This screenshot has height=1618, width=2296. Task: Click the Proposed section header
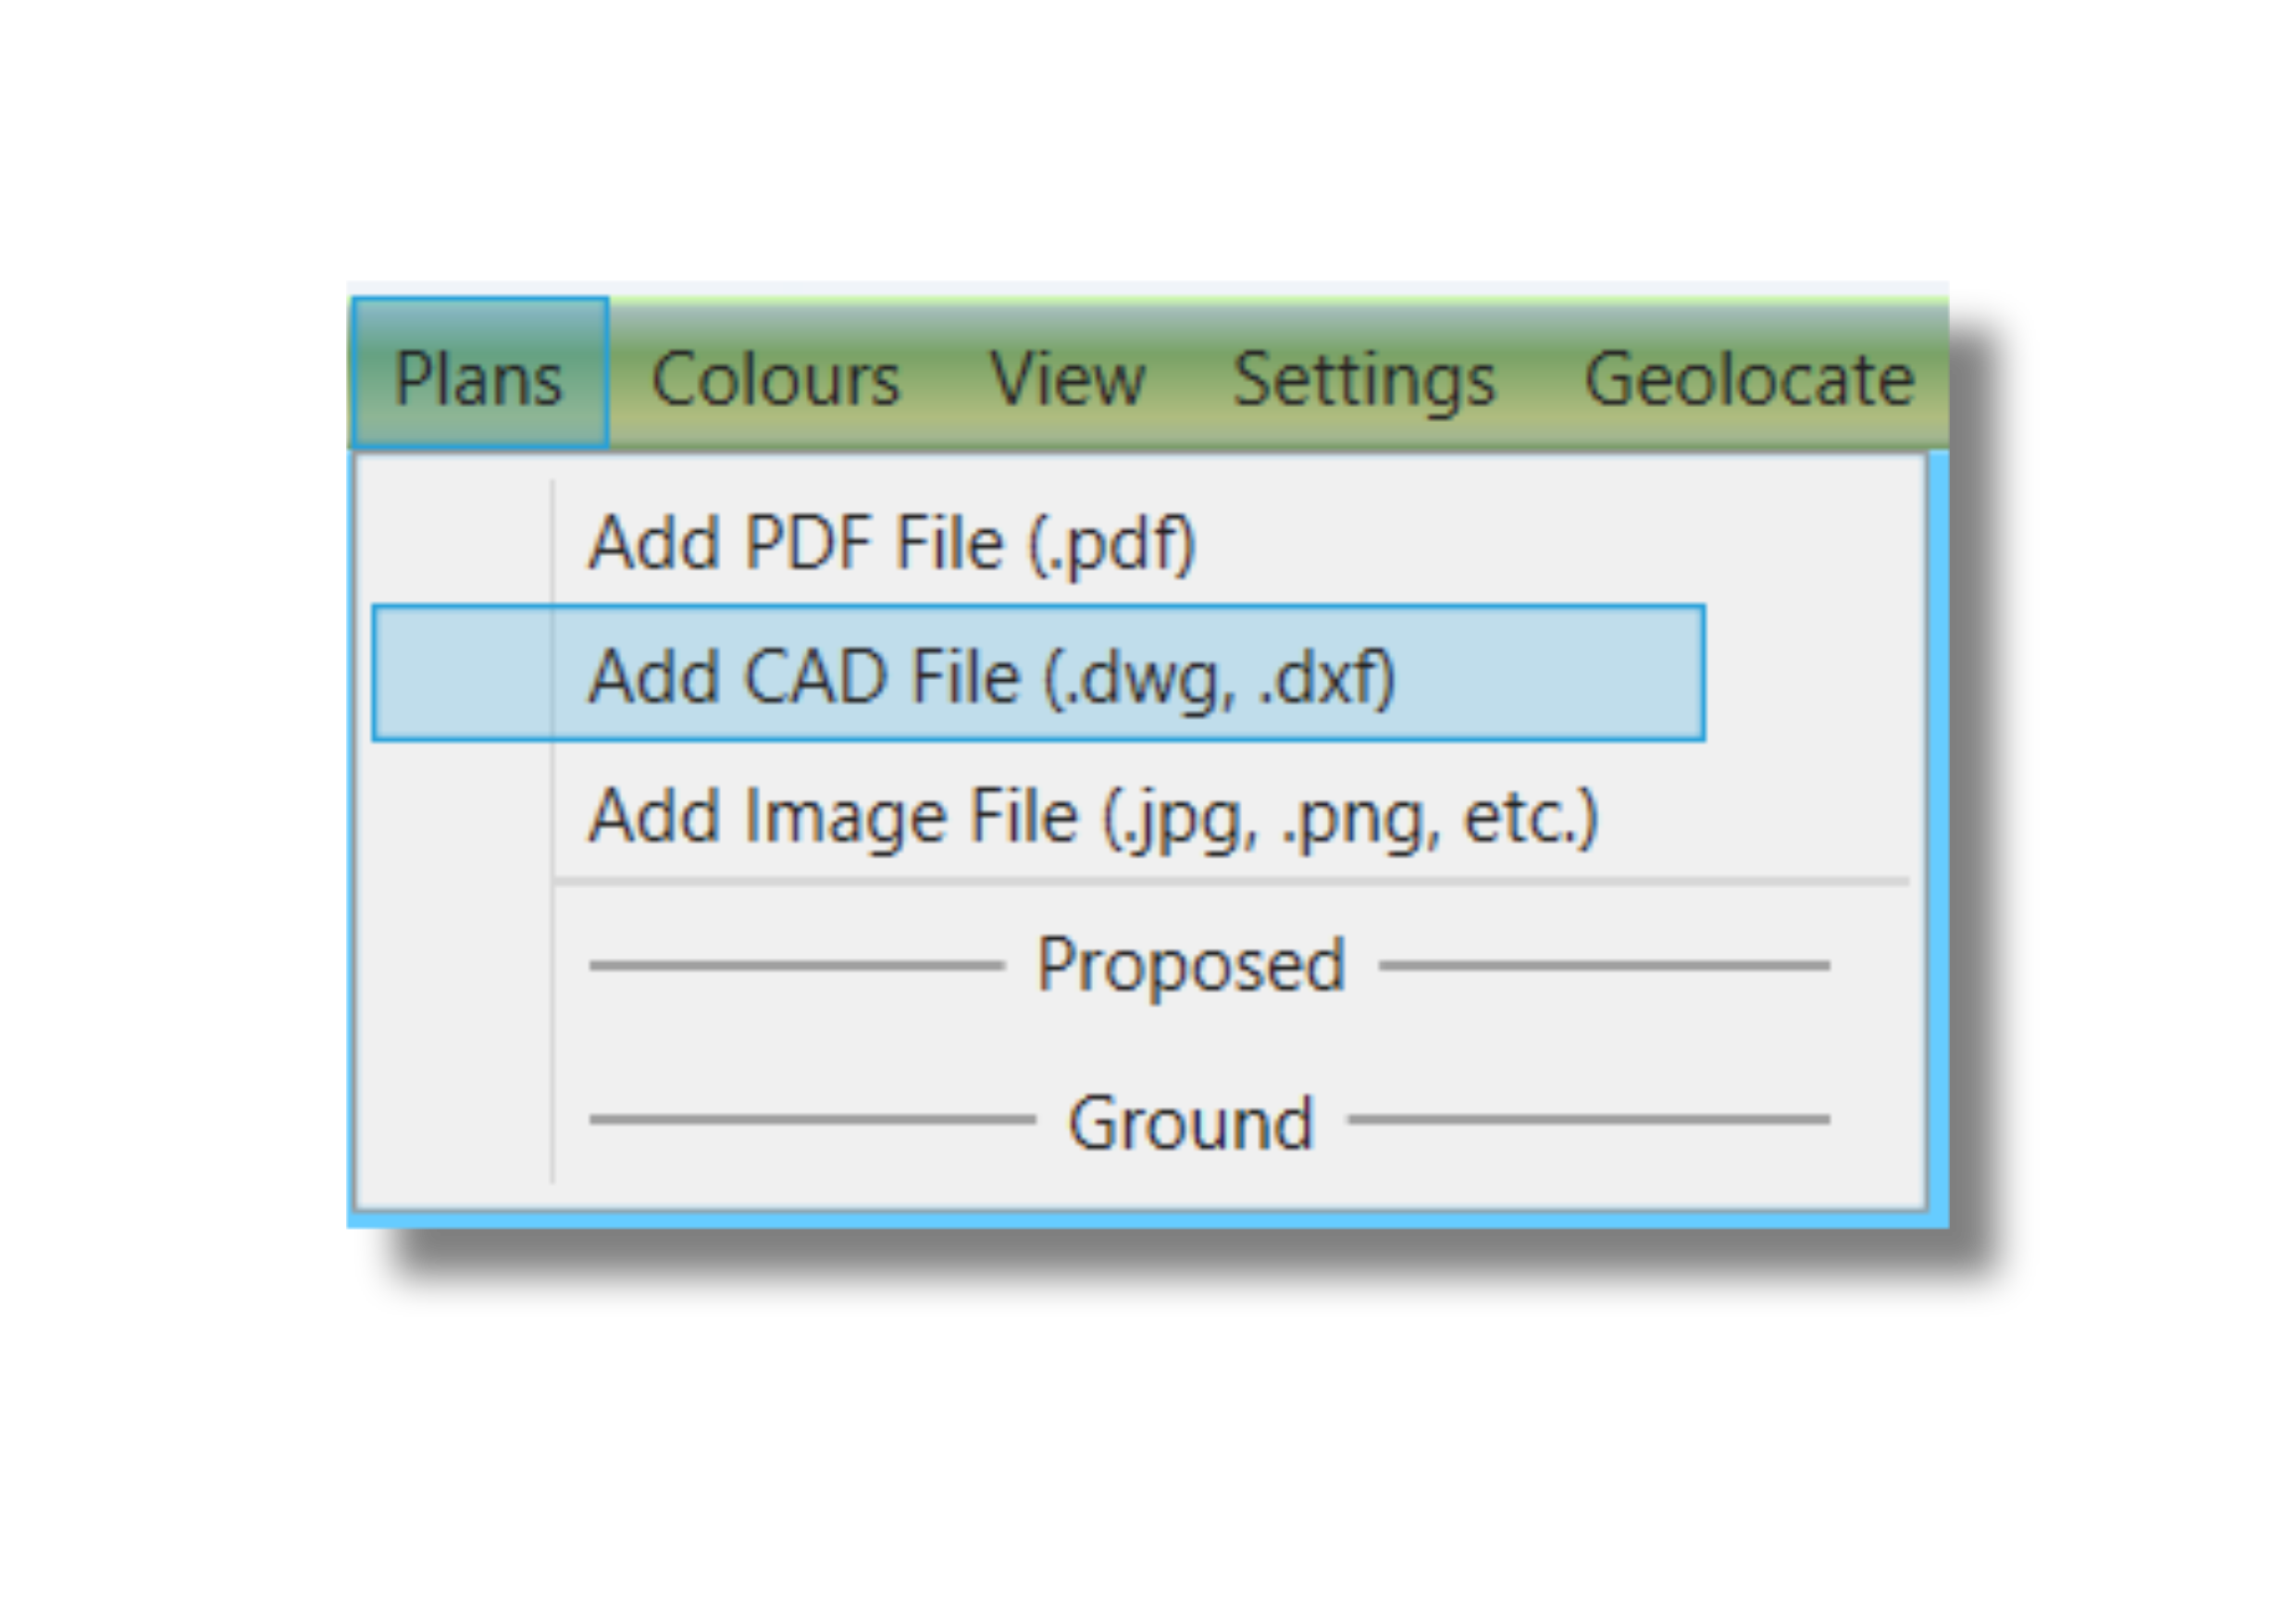(1190, 966)
